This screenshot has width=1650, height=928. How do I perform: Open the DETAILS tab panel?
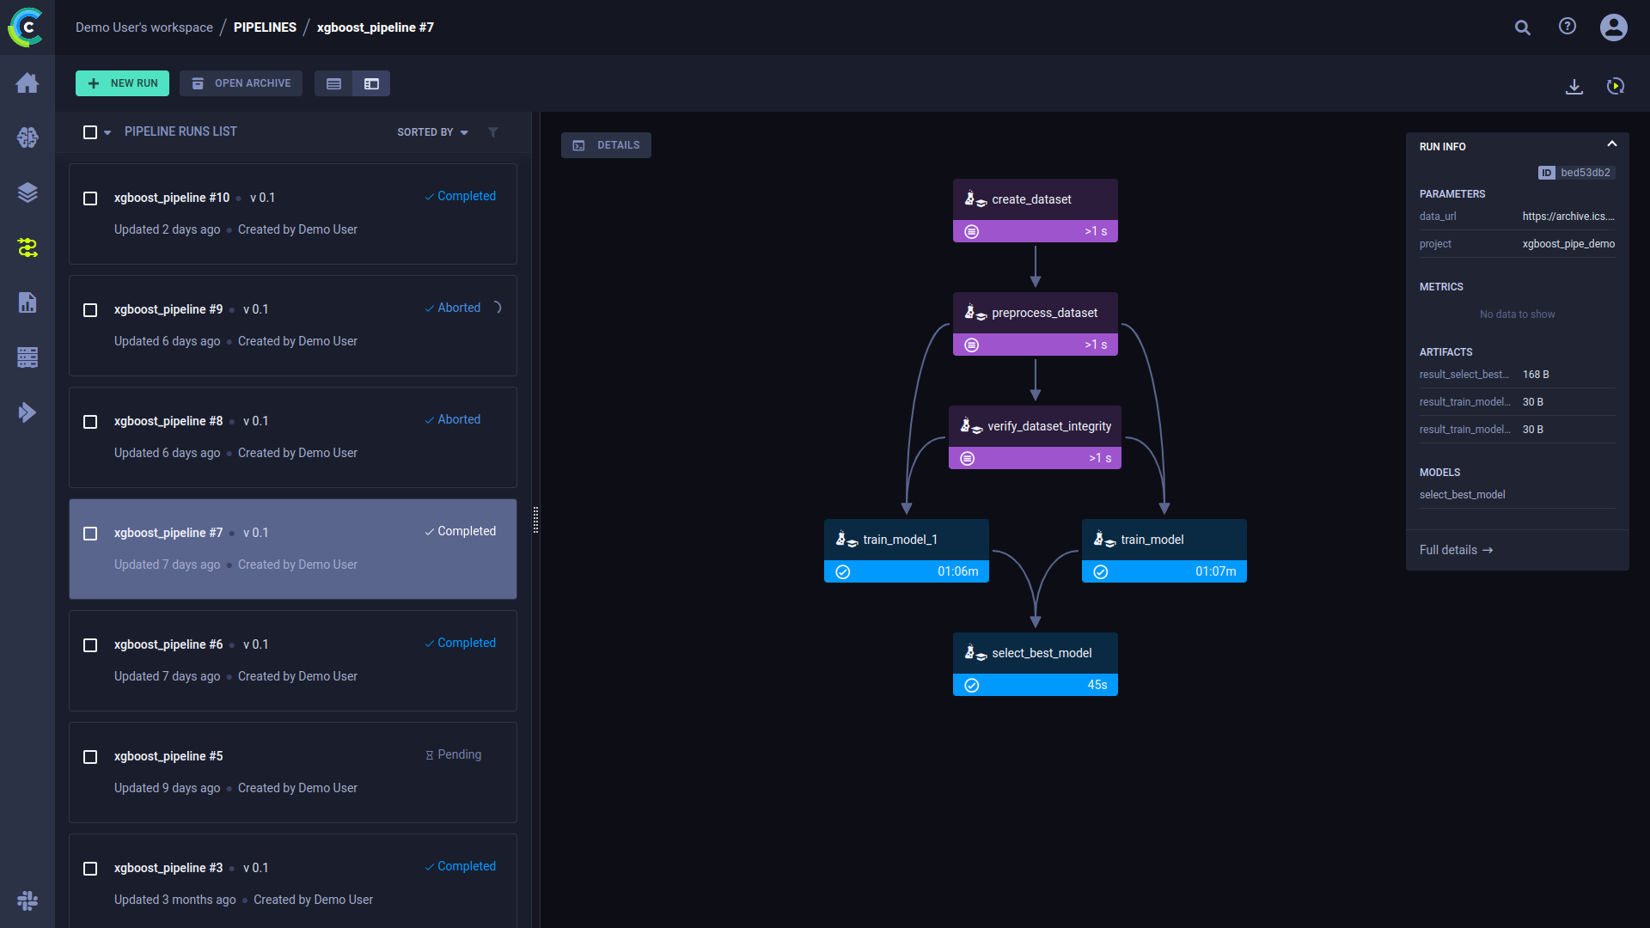[x=608, y=145]
